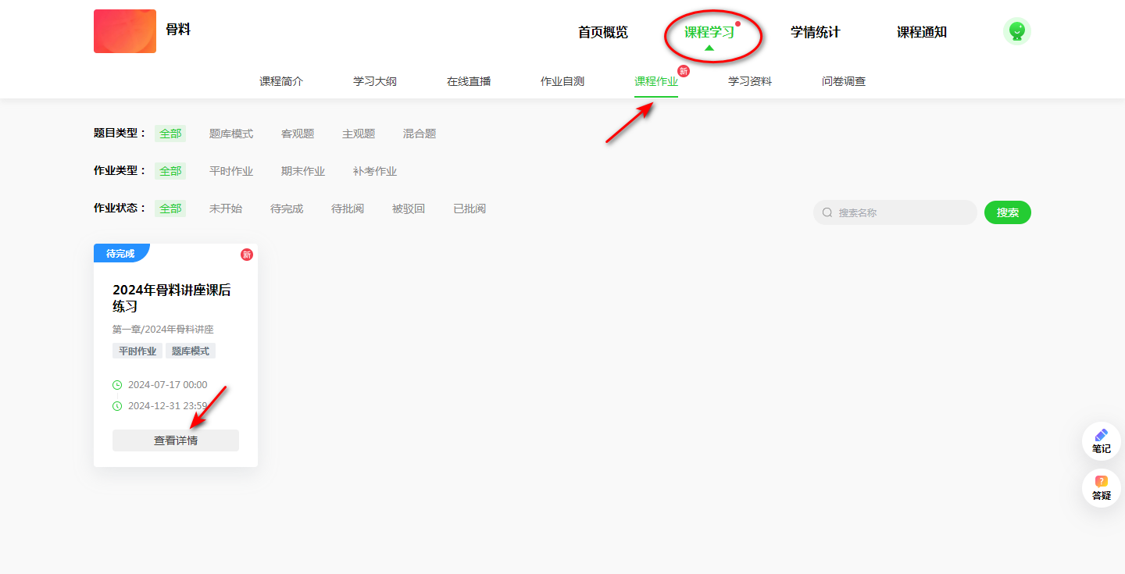The image size is (1125, 574).
Task: Switch to 学情统计 top navigation tab
Action: pyautogui.click(x=815, y=33)
